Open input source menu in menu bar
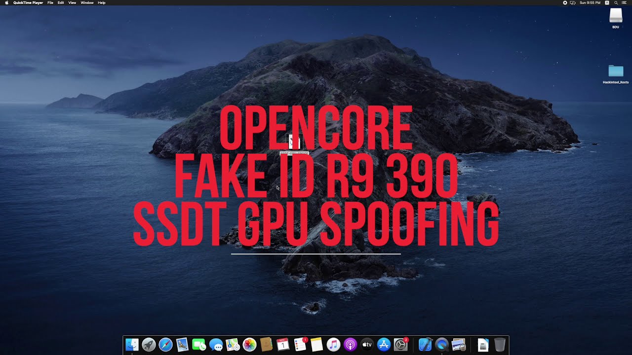This screenshot has width=632, height=355. [607, 2]
